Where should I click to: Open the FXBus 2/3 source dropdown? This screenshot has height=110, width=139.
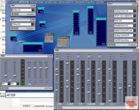32,24
